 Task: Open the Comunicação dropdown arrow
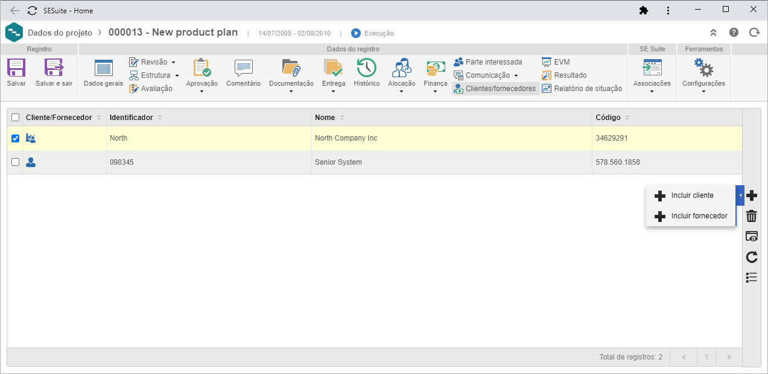pos(516,75)
